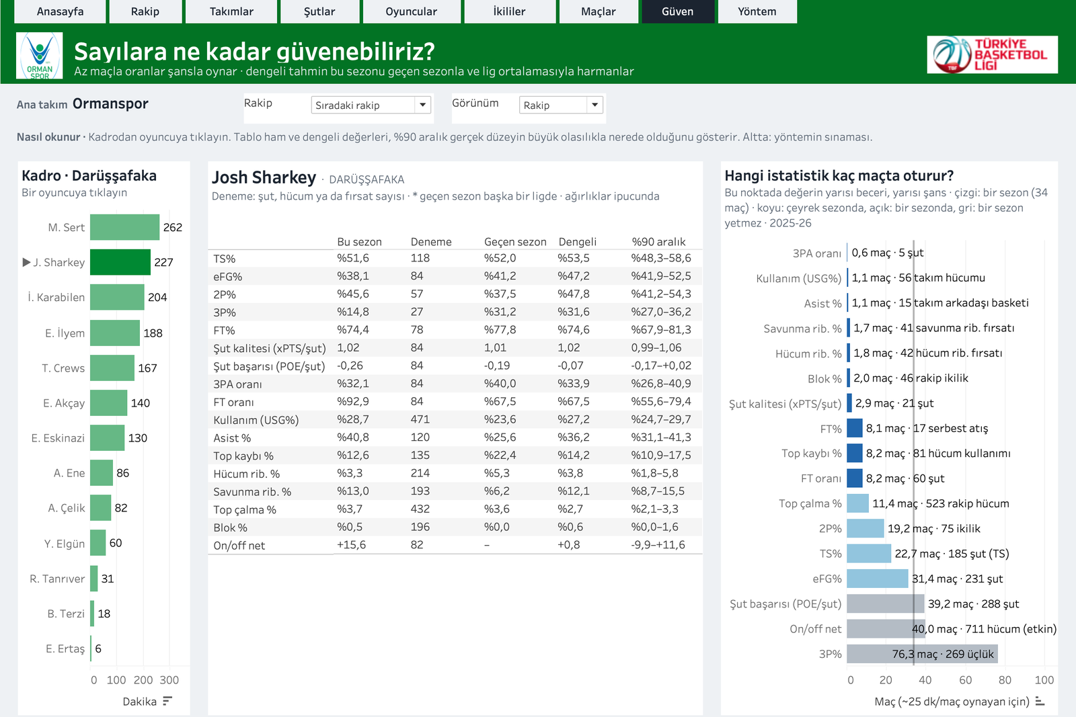
Task: Select A. Ene in roster
Action: (x=102, y=472)
